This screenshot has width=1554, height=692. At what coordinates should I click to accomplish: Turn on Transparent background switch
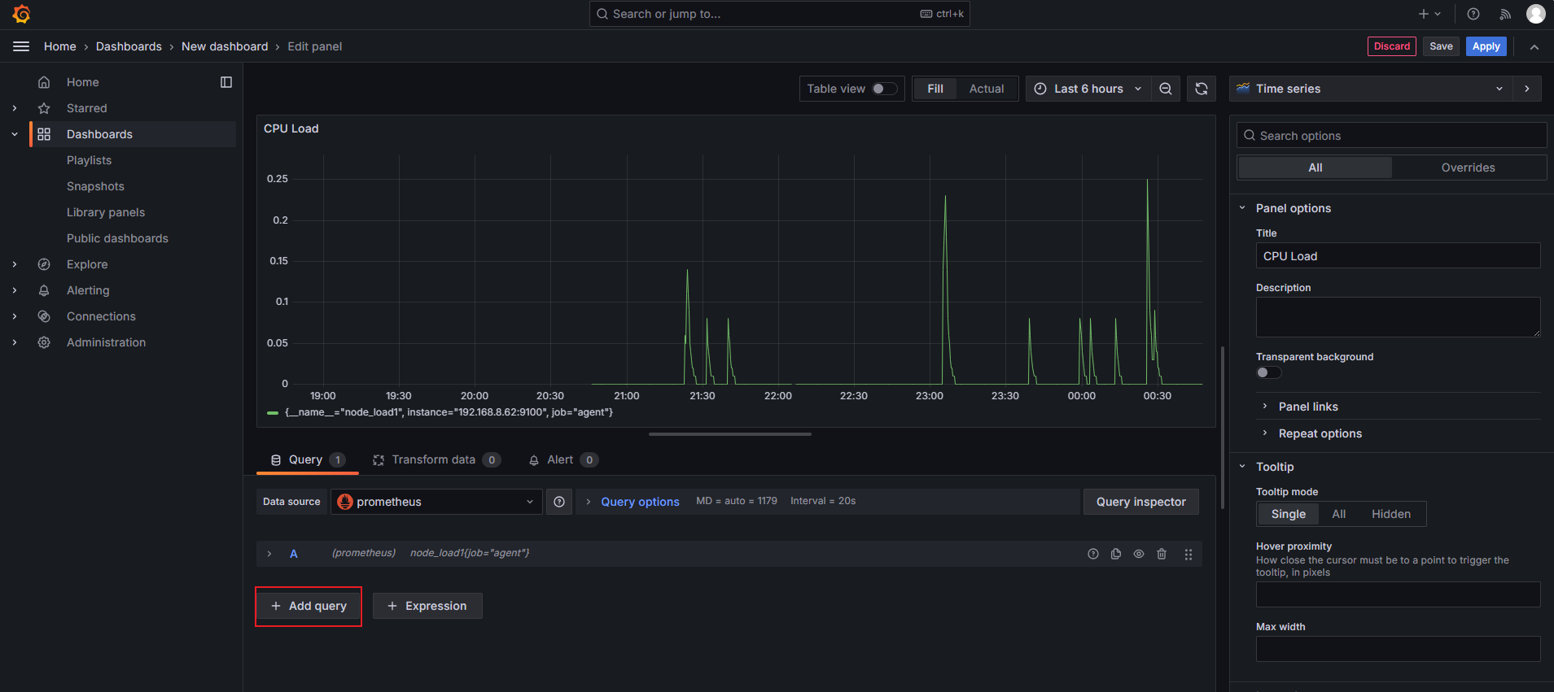(1268, 372)
